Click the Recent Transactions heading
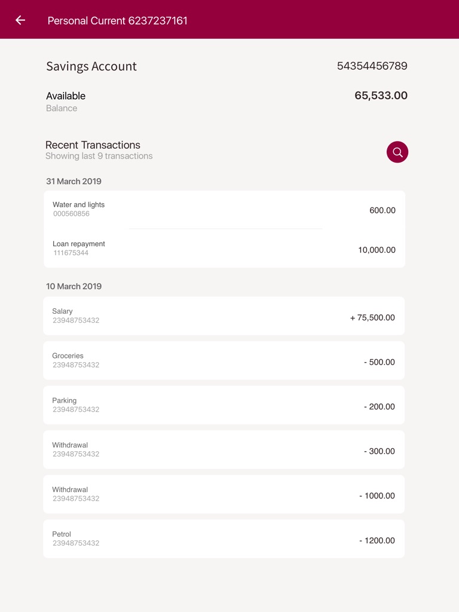 pos(93,145)
